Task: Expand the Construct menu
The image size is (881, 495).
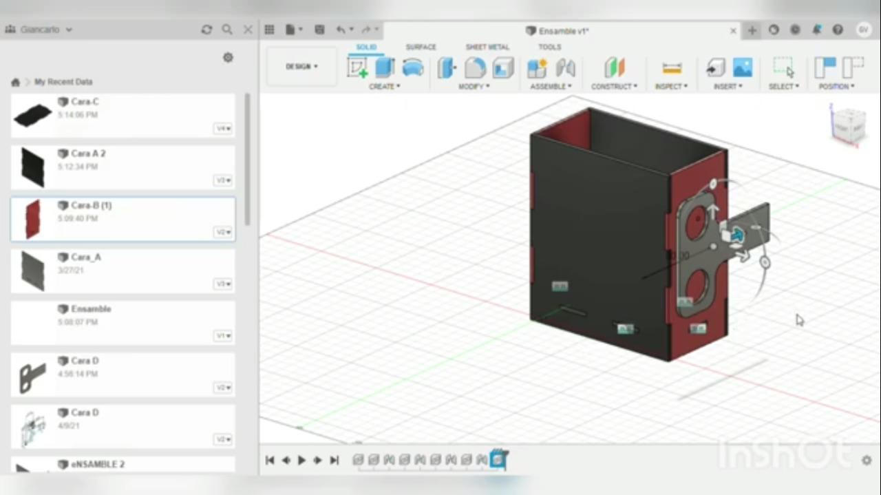Action: [x=614, y=86]
